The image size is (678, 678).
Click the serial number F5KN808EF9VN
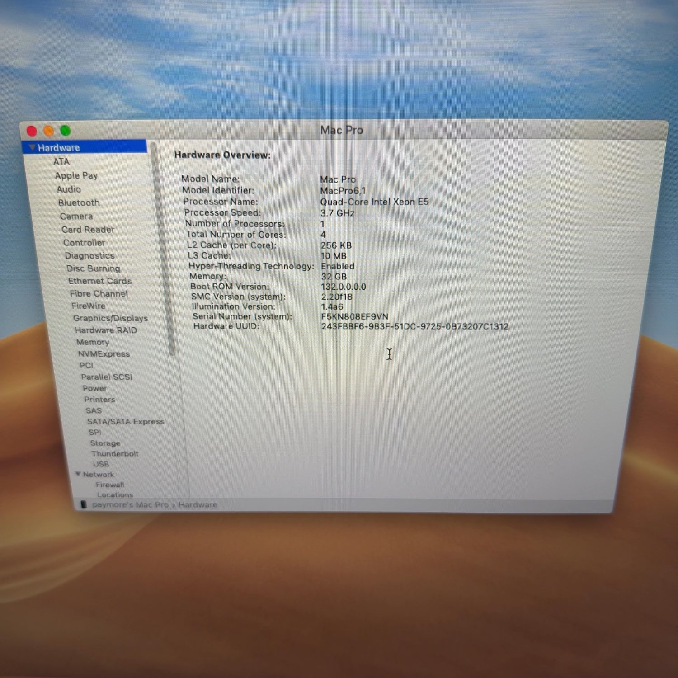355,316
